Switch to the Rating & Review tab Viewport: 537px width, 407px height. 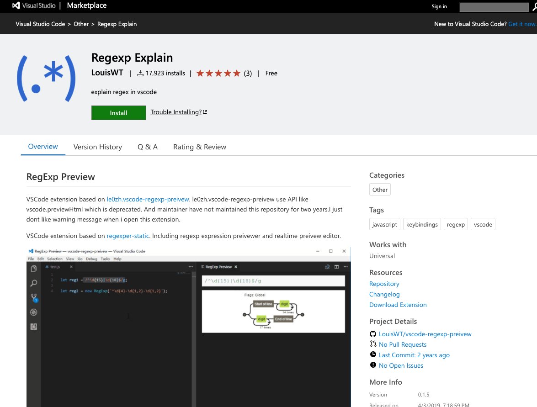click(199, 147)
